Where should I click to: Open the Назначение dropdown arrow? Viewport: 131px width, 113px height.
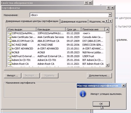pos(110,15)
